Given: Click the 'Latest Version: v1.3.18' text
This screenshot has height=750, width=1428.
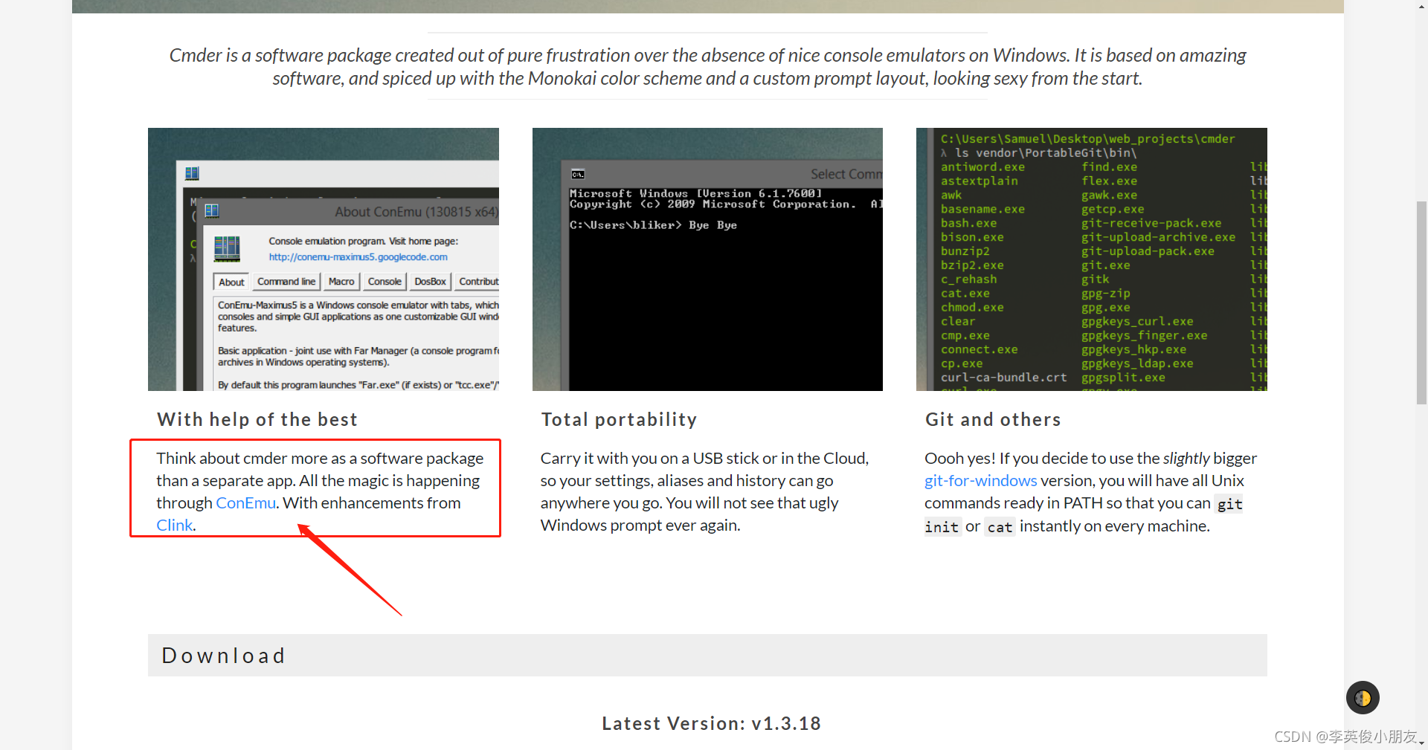Looking at the screenshot, I should 711,724.
